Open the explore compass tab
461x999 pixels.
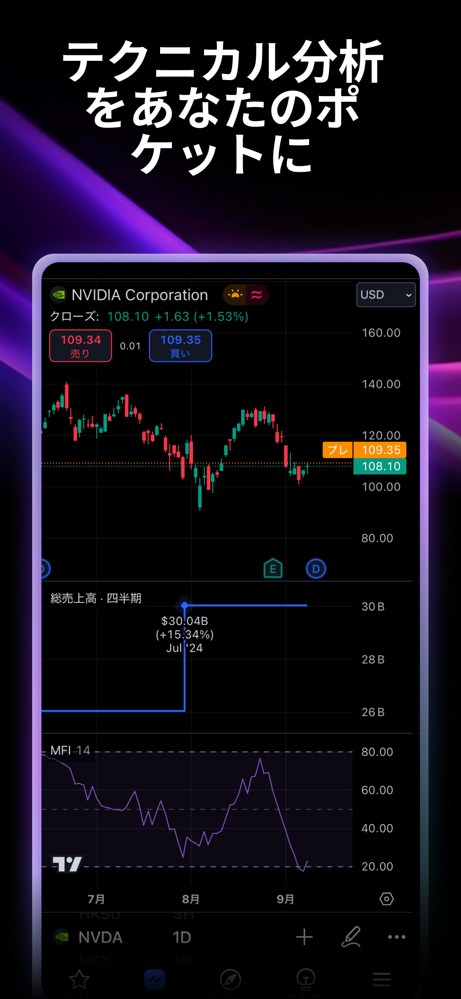[230, 980]
